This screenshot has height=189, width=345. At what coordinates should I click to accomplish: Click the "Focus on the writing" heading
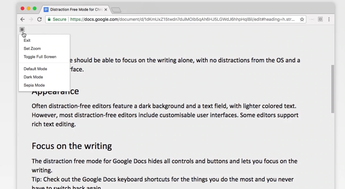click(72, 146)
